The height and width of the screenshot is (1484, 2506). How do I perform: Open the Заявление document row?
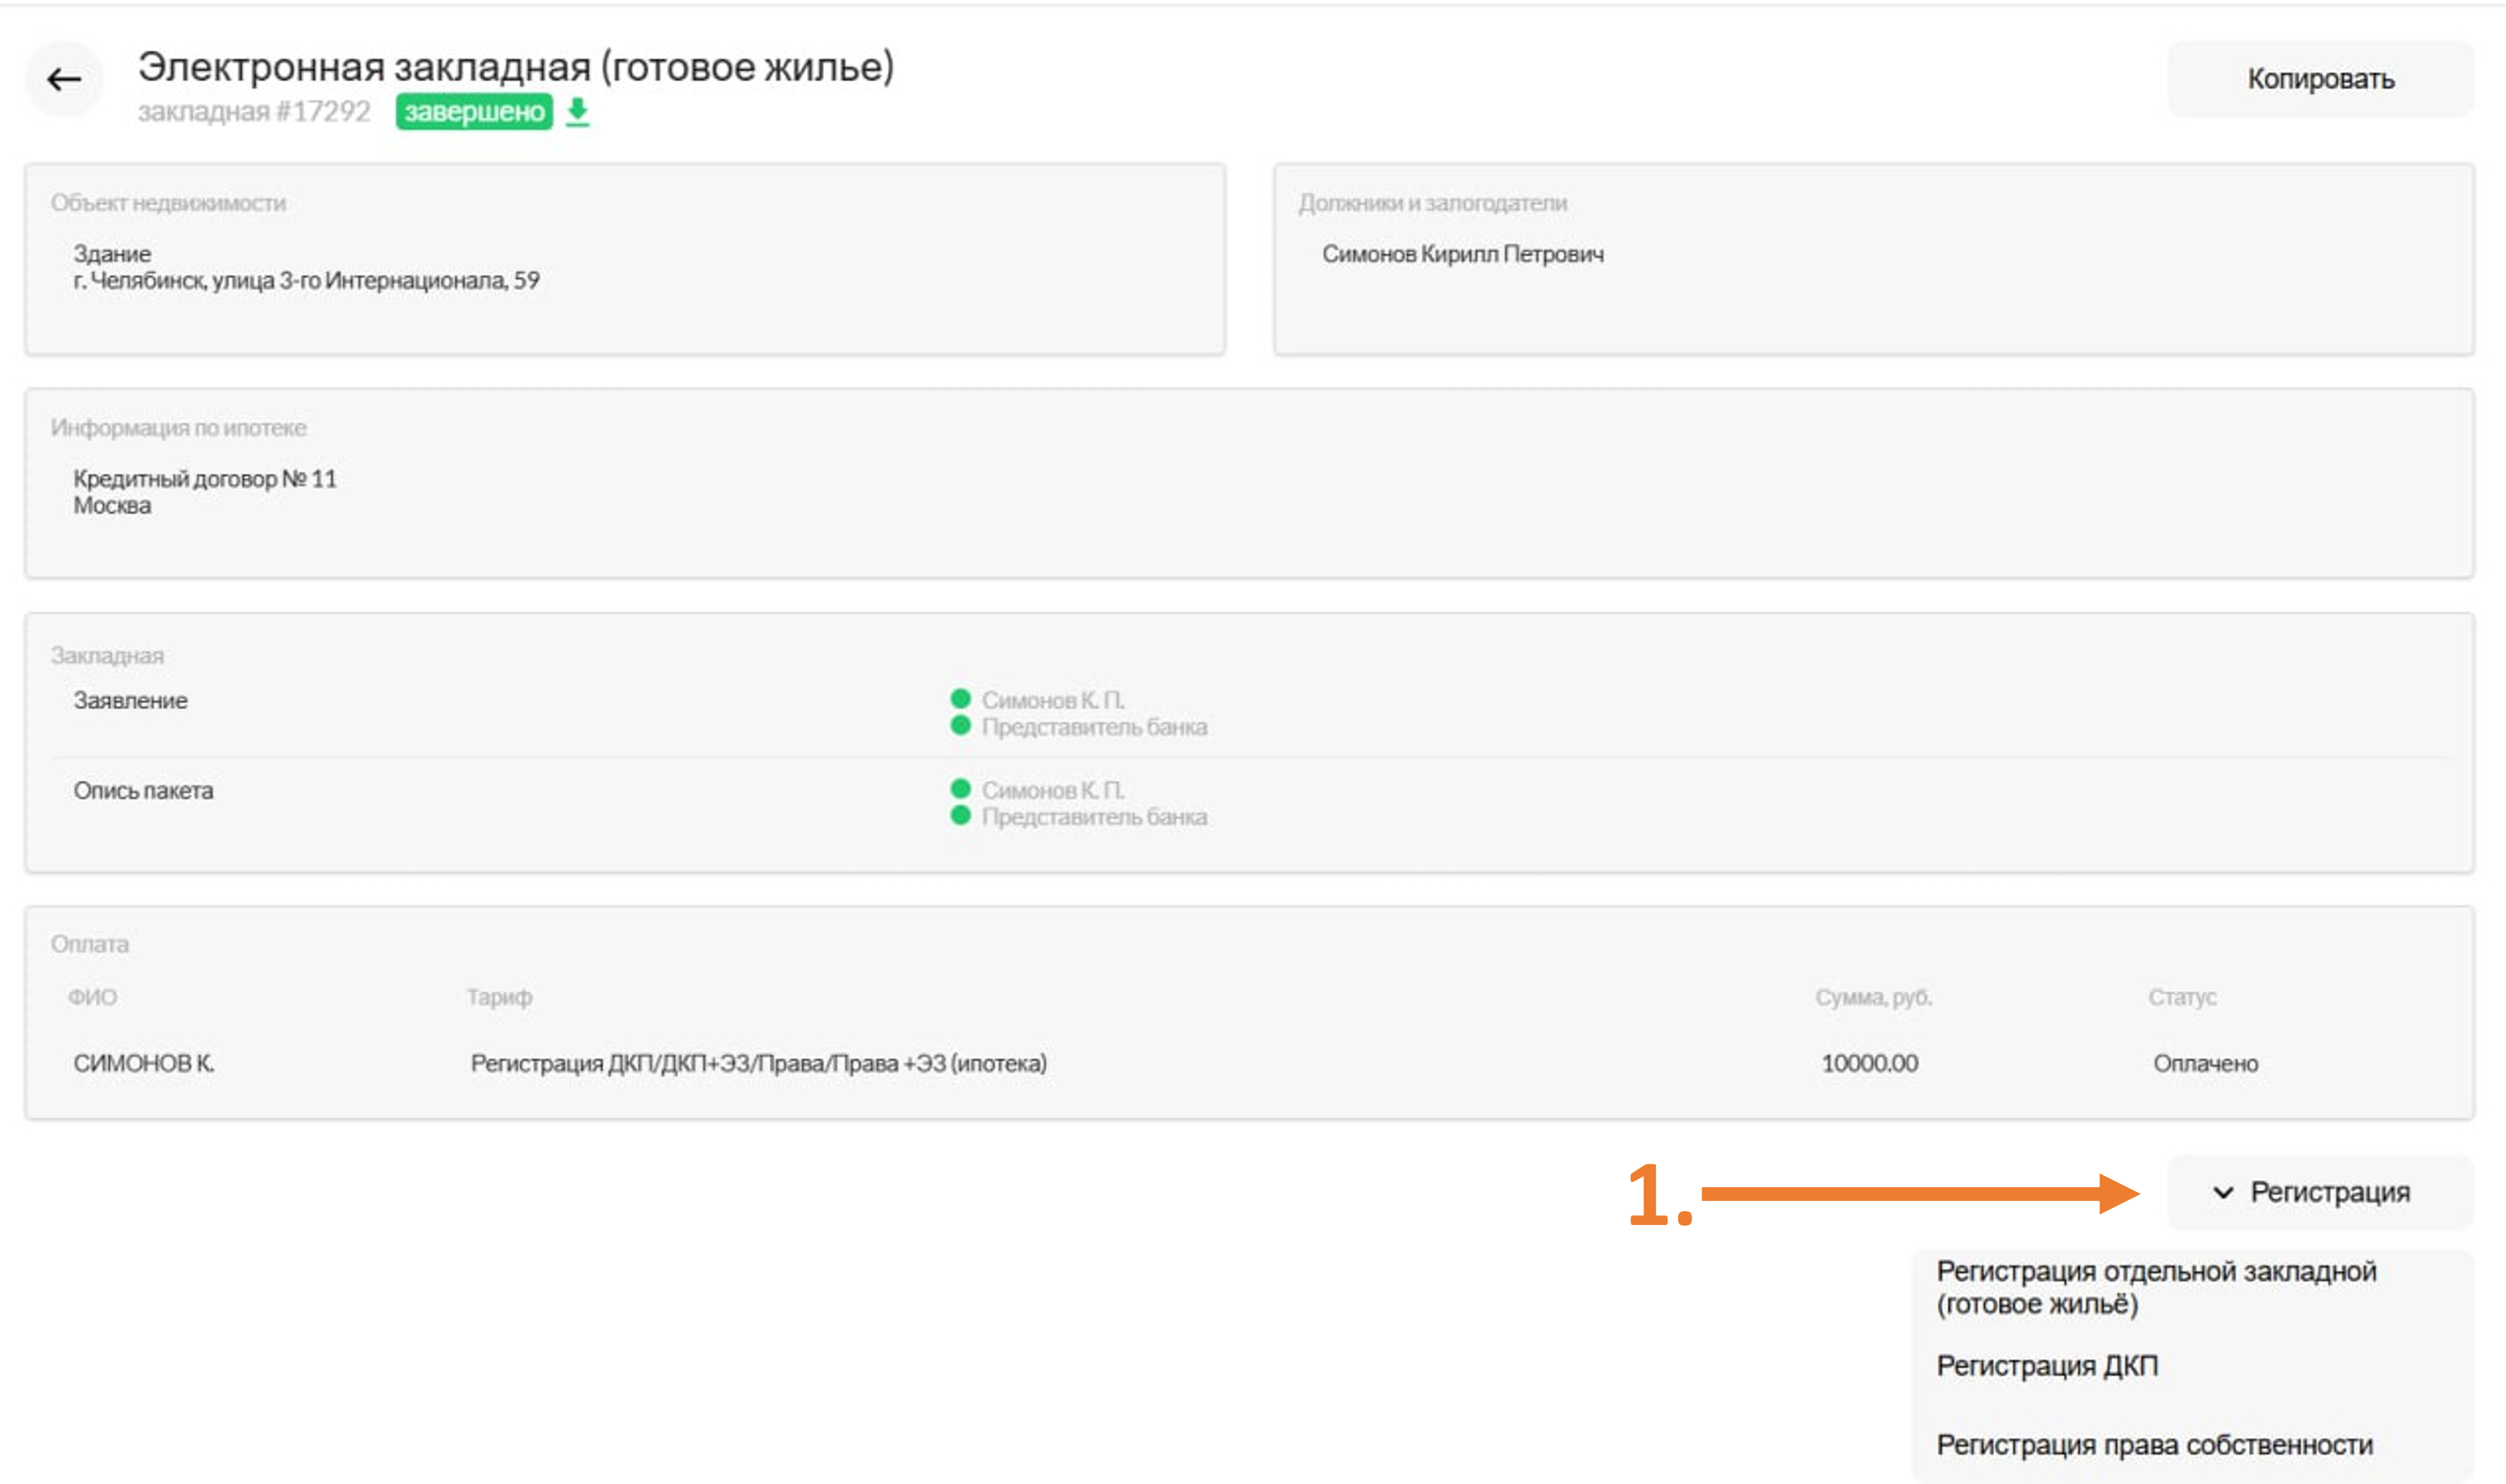(x=130, y=700)
